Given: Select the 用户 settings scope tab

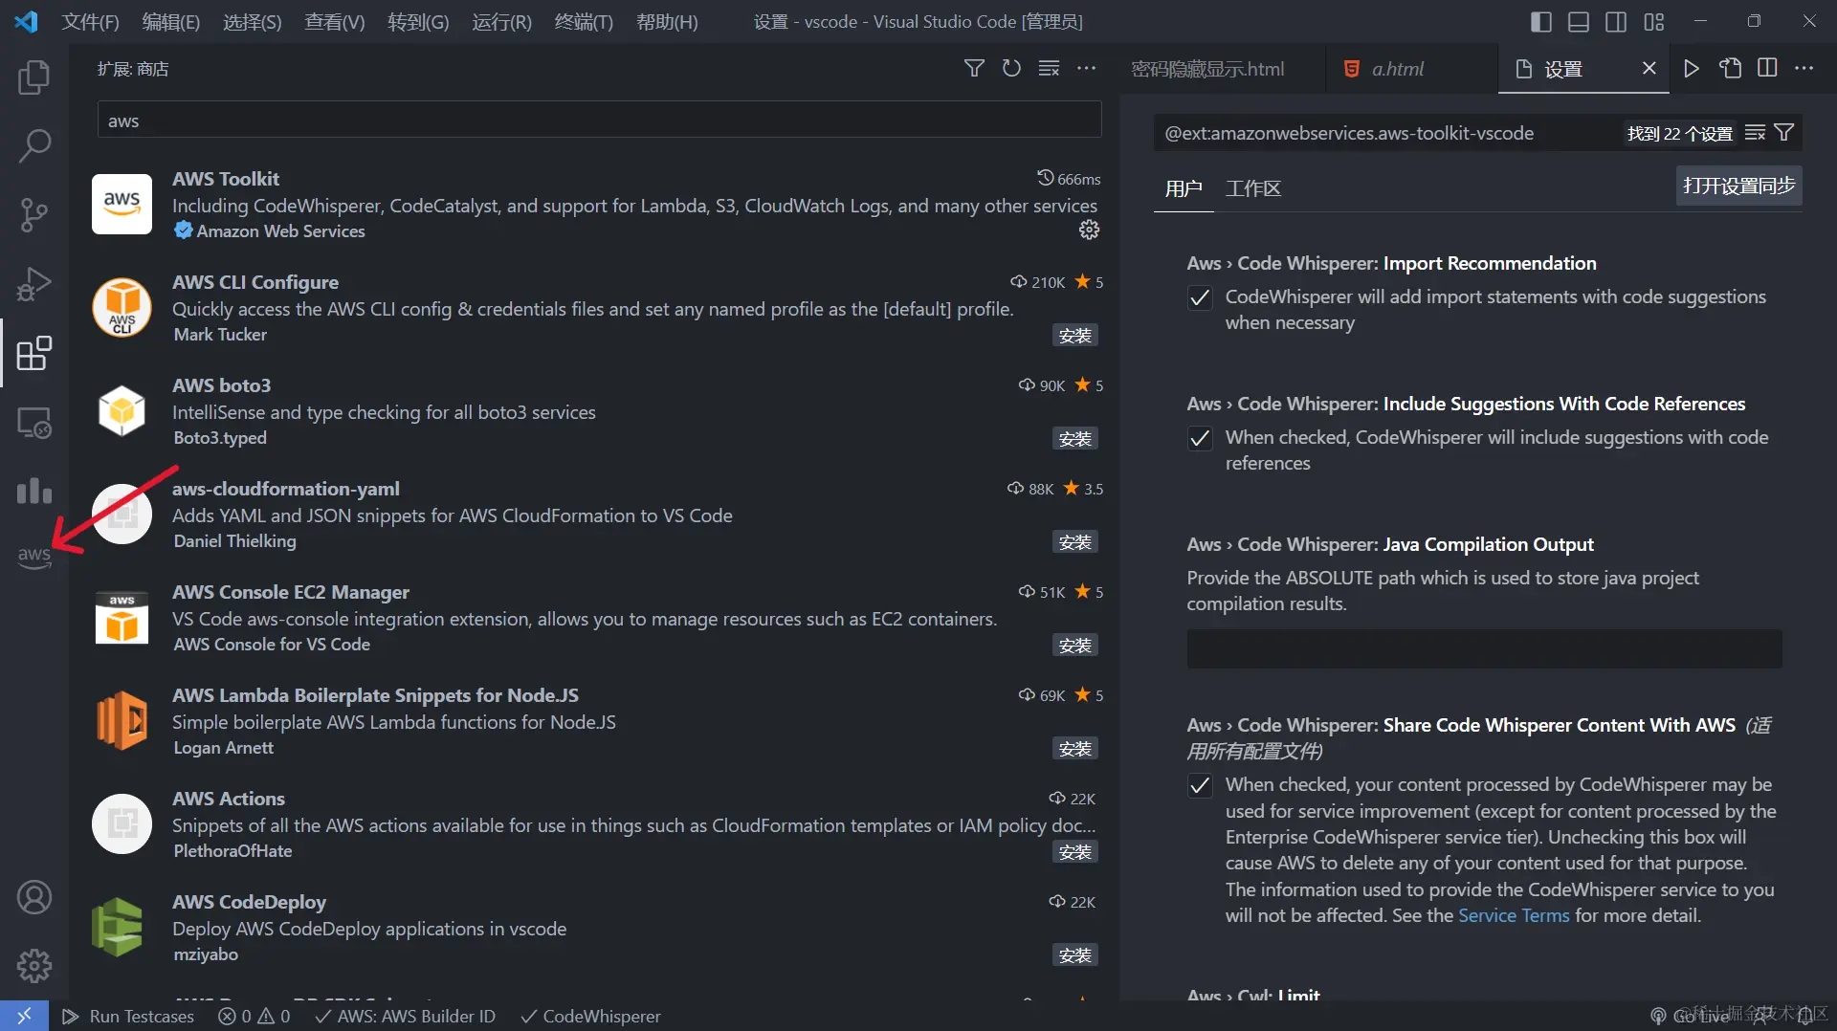Looking at the screenshot, I should pyautogui.click(x=1184, y=188).
